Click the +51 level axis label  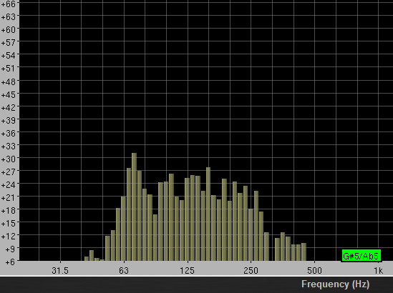[9, 69]
